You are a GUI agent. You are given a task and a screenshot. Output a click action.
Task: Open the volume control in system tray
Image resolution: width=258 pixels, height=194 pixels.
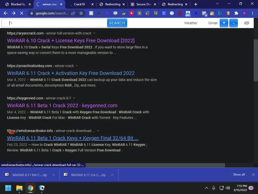[228, 188]
